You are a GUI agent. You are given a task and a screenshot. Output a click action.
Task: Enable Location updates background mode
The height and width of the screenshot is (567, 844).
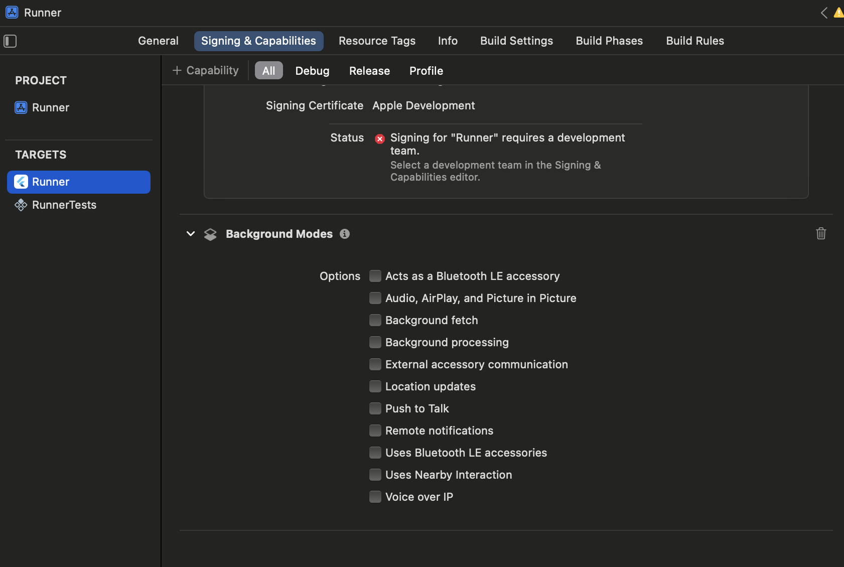pyautogui.click(x=375, y=386)
